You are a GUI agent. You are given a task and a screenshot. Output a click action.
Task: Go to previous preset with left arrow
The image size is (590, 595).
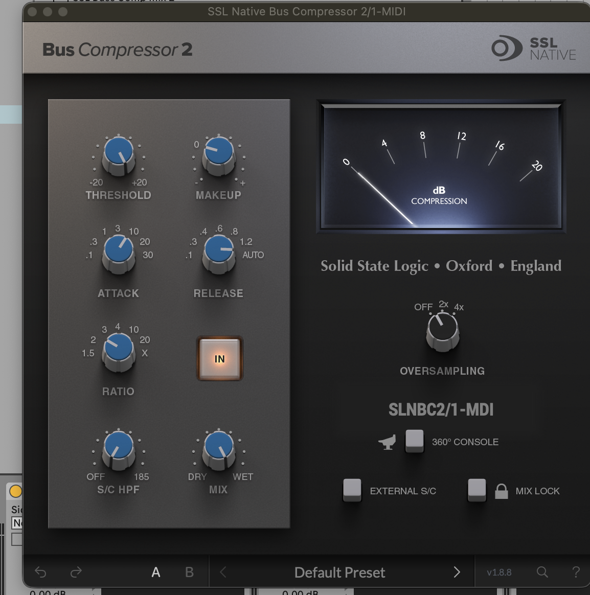click(223, 572)
